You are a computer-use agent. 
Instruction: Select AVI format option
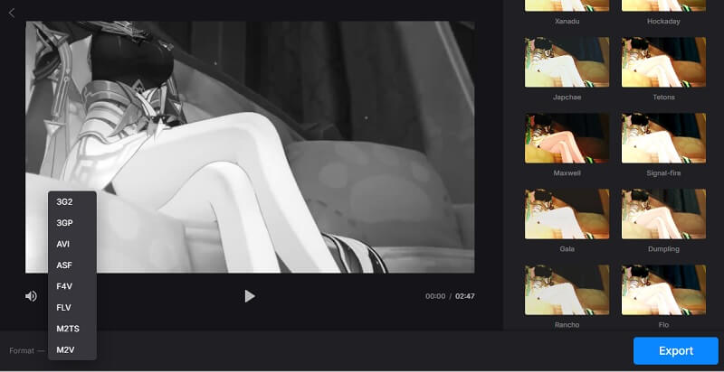point(63,244)
